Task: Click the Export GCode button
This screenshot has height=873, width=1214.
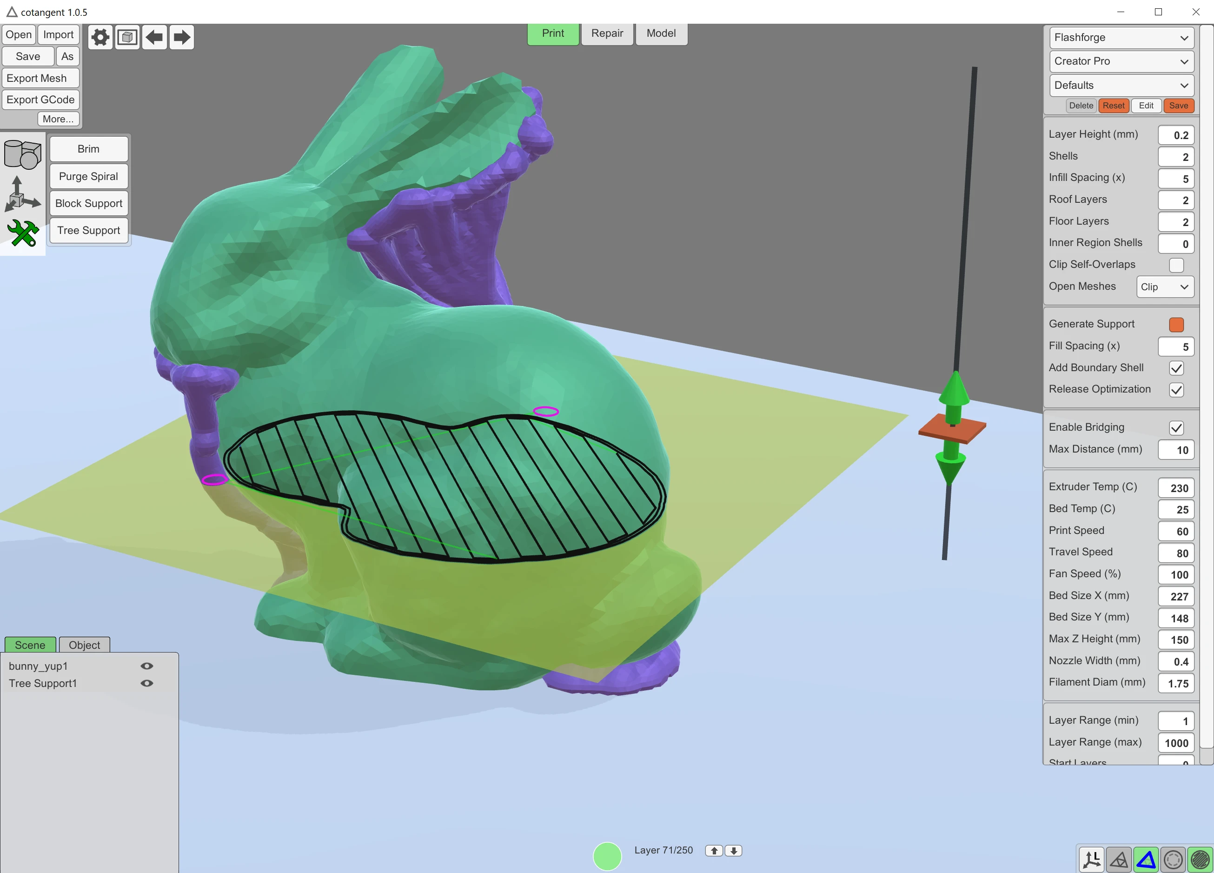Action: (x=40, y=99)
